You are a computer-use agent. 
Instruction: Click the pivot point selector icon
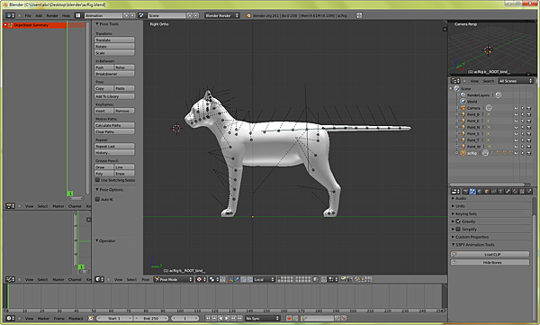[201, 279]
